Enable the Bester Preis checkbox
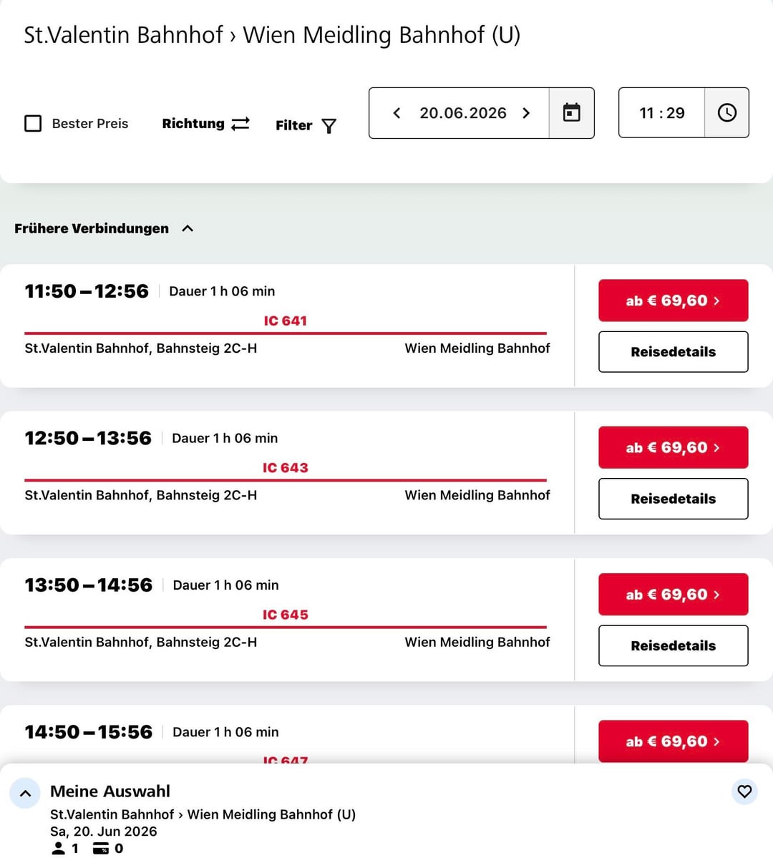This screenshot has width=773, height=868. [33, 124]
